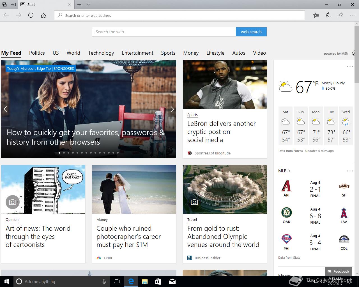Open Saturday forecast tile
The width and height of the screenshot is (359, 287).
[x=286, y=126]
